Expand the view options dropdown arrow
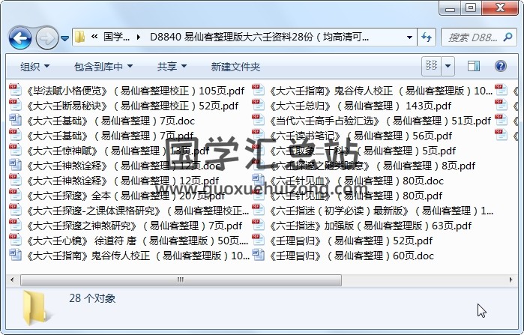 [x=448, y=66]
